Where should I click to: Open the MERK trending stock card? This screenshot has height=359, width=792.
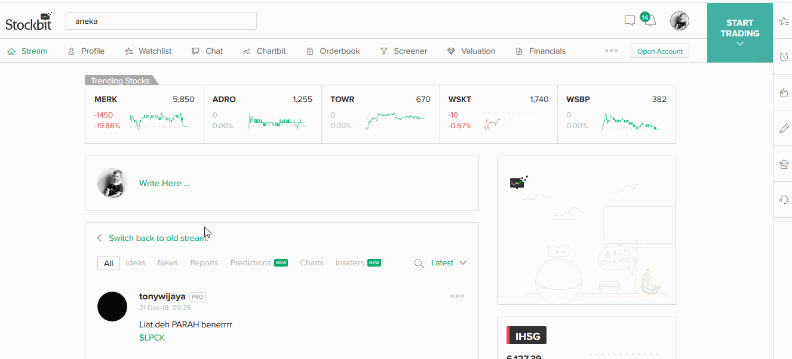(145, 114)
